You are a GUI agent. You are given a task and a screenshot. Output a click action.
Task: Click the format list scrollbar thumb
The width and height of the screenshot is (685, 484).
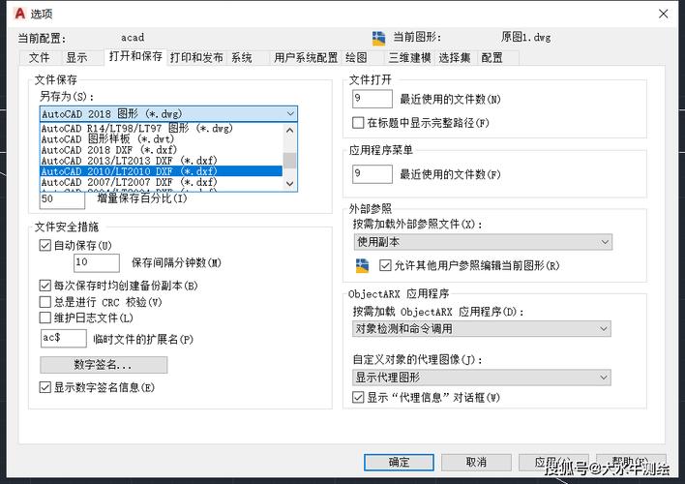coord(289,160)
